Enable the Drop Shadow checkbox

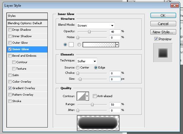(x=10, y=30)
